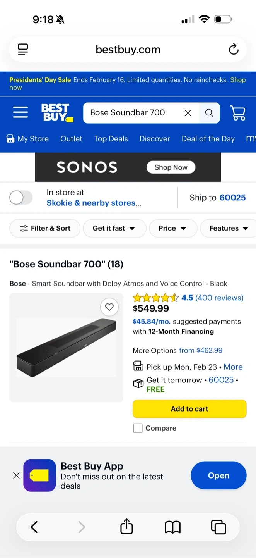Reload the bestbuy.com page

tap(234, 50)
